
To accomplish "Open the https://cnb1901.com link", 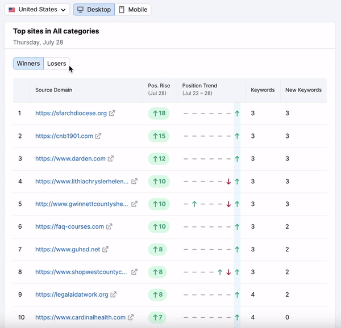I will tap(64, 136).
